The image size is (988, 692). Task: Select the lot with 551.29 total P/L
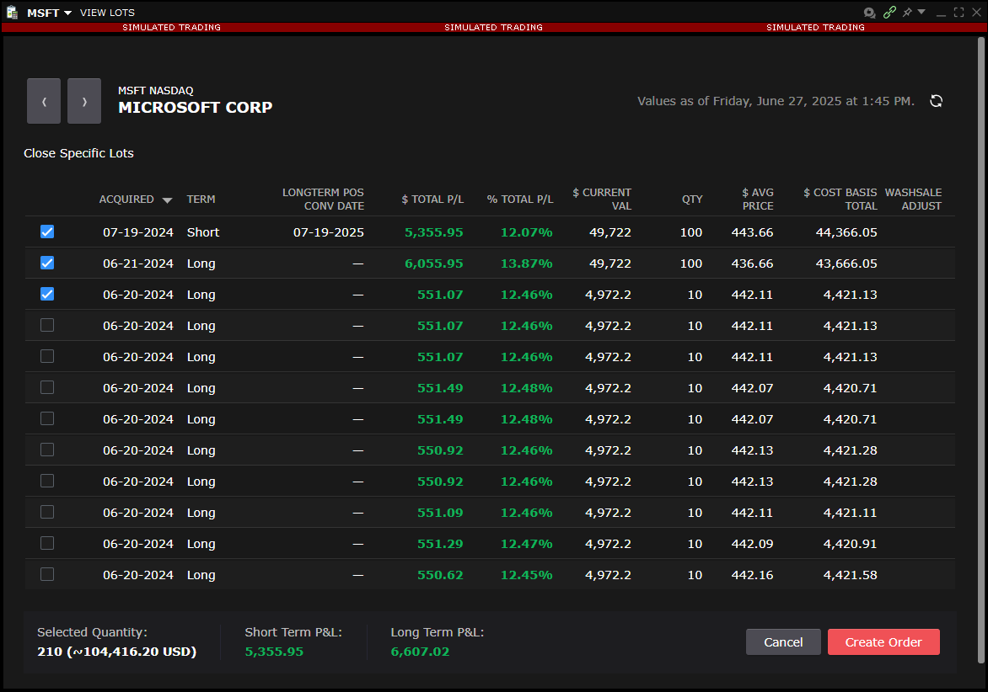click(x=47, y=544)
